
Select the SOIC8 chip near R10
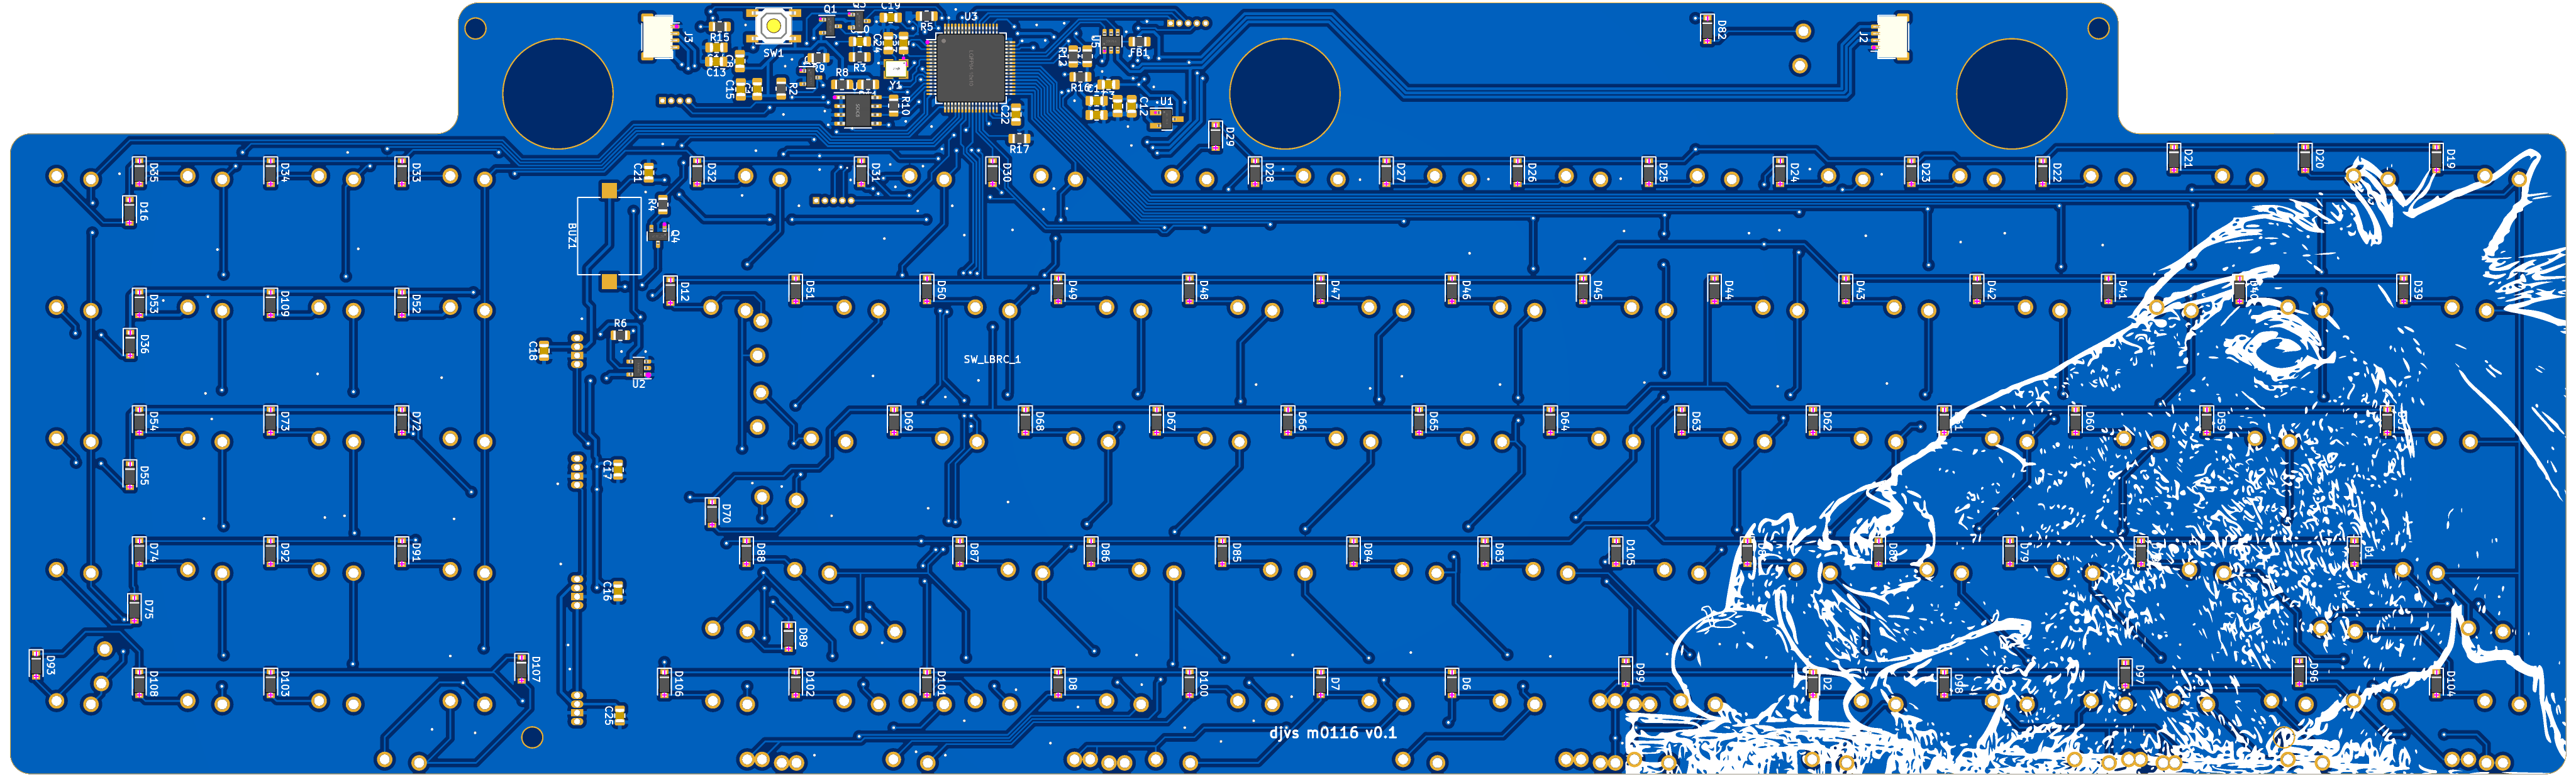pyautogui.click(x=858, y=111)
